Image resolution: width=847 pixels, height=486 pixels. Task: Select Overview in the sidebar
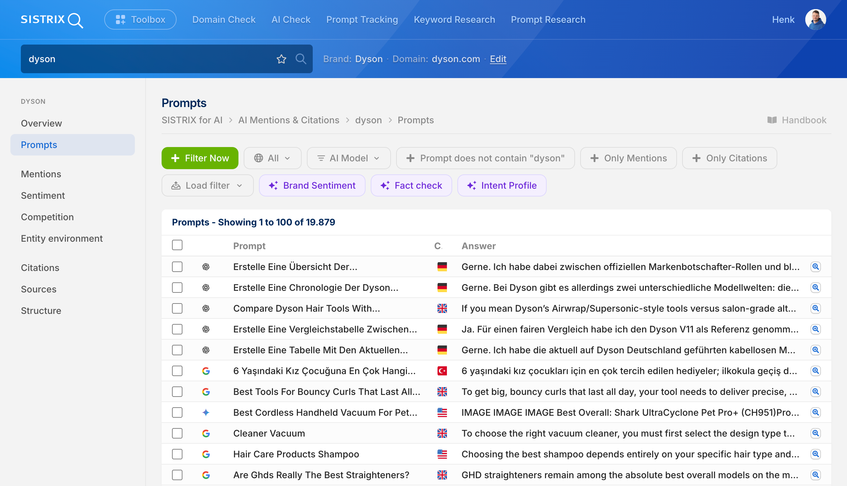73,123
